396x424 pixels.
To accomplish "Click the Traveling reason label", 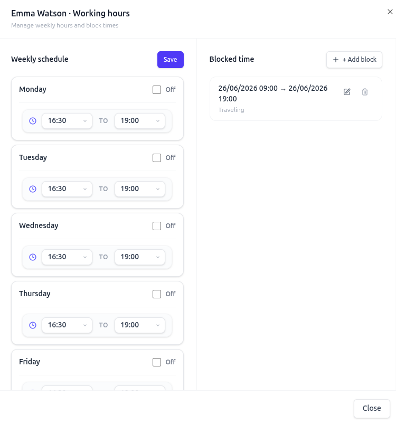I will tap(231, 110).
